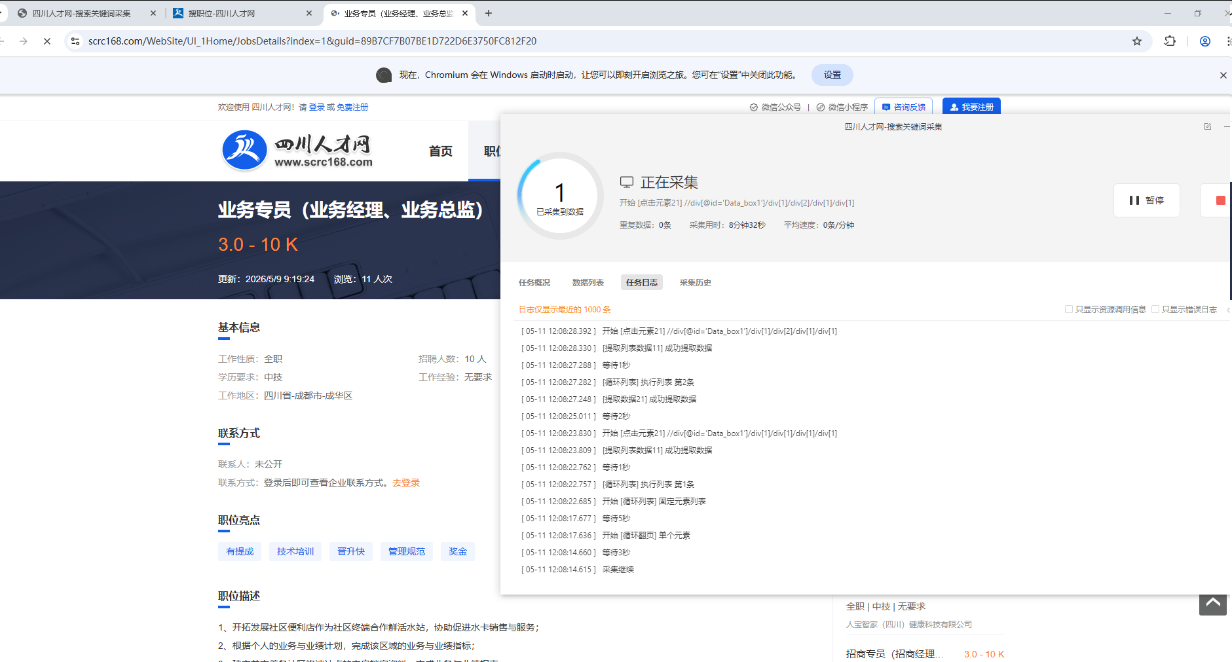Open the 数据列表 tab
The image size is (1232, 662).
pos(588,283)
